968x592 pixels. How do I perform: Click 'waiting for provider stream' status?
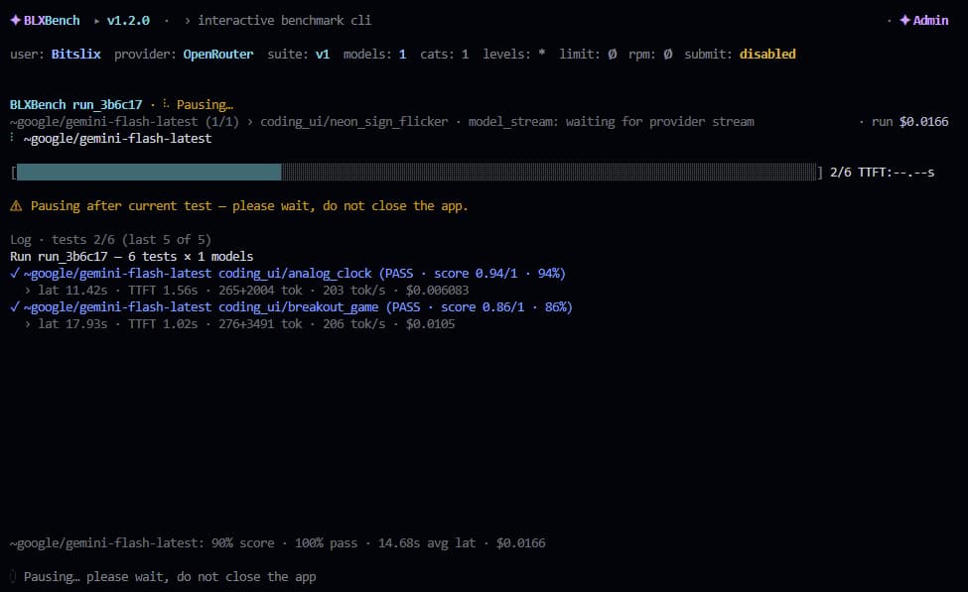point(660,122)
